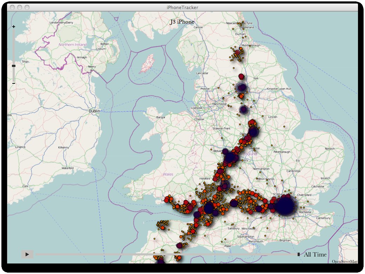Image resolution: width=365 pixels, height=274 pixels.
Task: Click the timeline progress track
Action: tap(166, 254)
